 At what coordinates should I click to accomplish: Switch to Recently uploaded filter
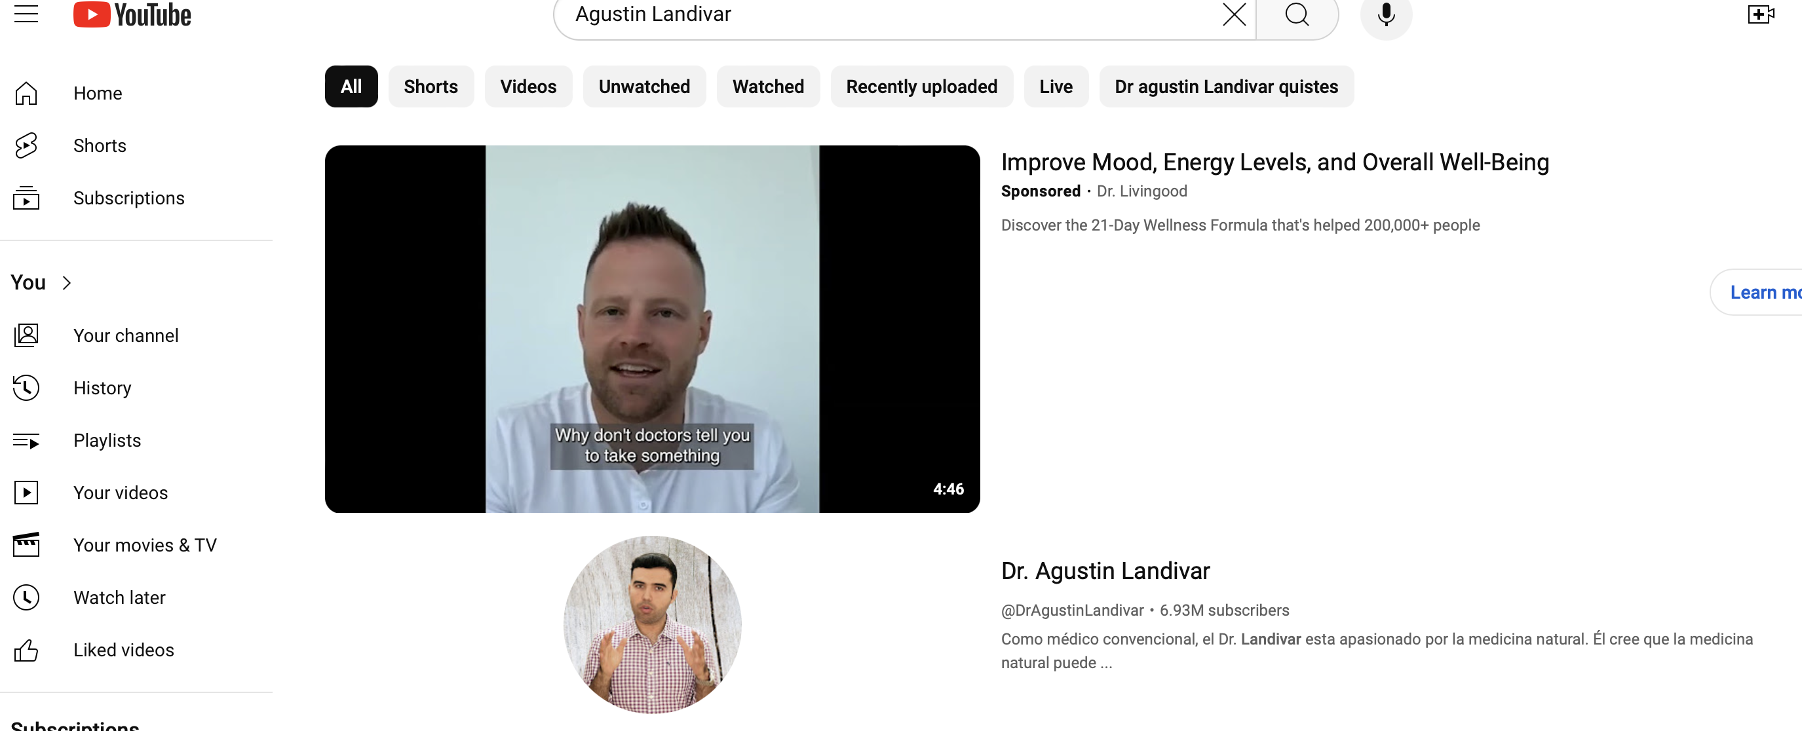921,86
